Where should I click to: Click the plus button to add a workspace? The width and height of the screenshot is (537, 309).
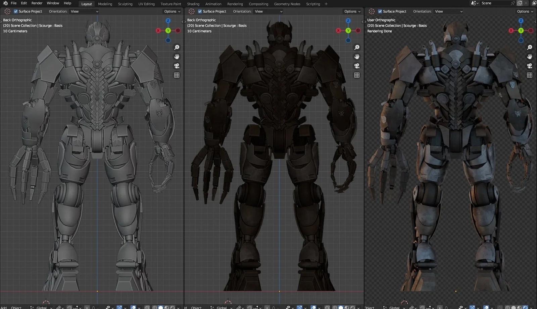coord(326,4)
